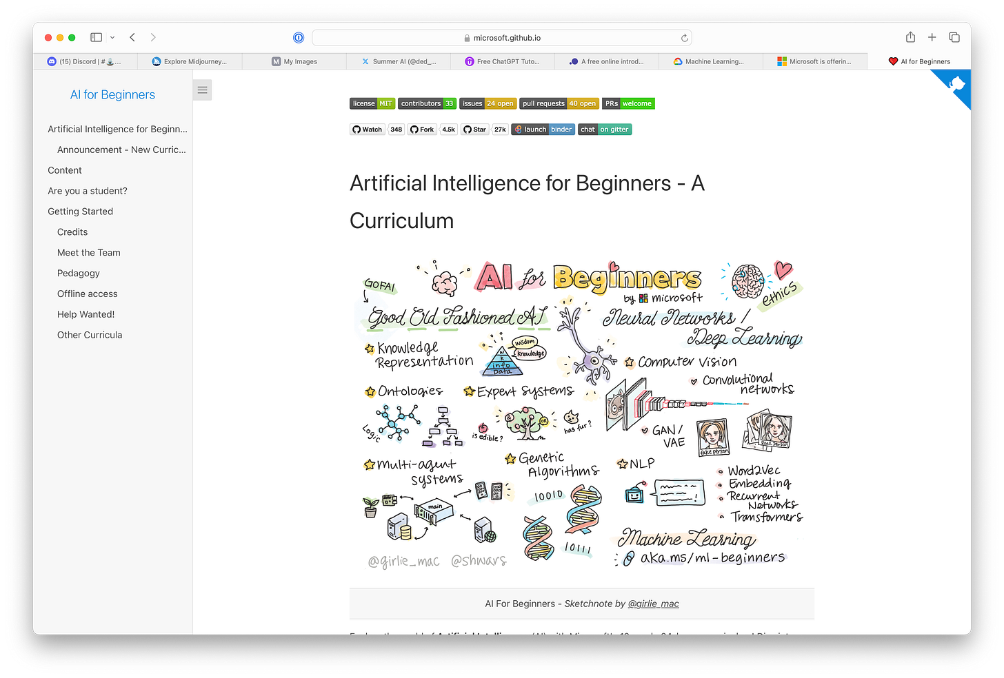The height and width of the screenshot is (678, 1004).
Task: Click the chat on gitter badge
Action: pyautogui.click(x=605, y=130)
